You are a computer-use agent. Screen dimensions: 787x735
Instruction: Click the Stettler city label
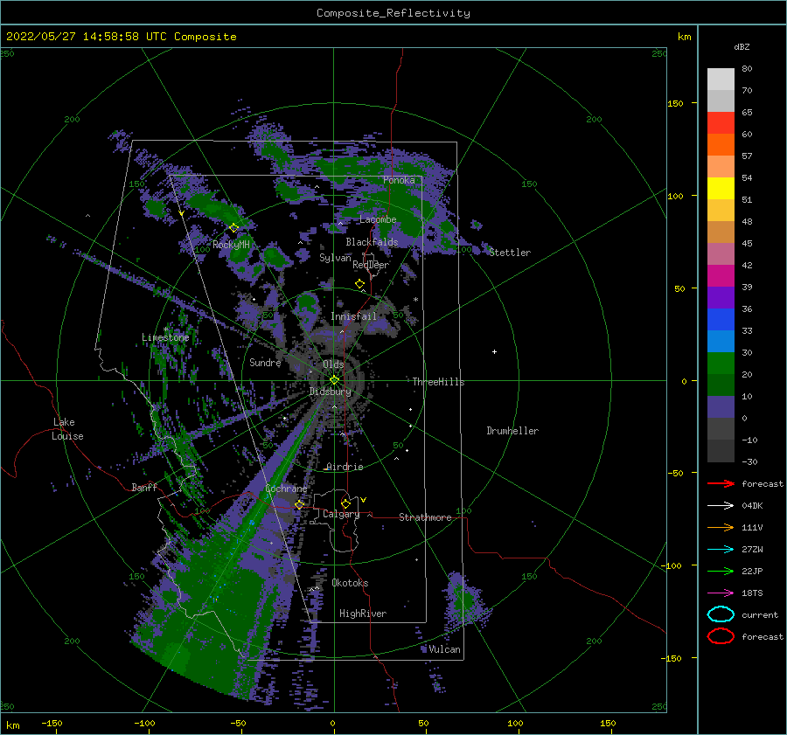(510, 253)
